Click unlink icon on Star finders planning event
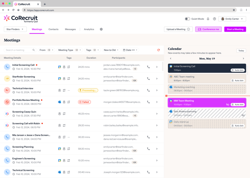The width and height of the screenshot is (250, 178). [x=243, y=115]
